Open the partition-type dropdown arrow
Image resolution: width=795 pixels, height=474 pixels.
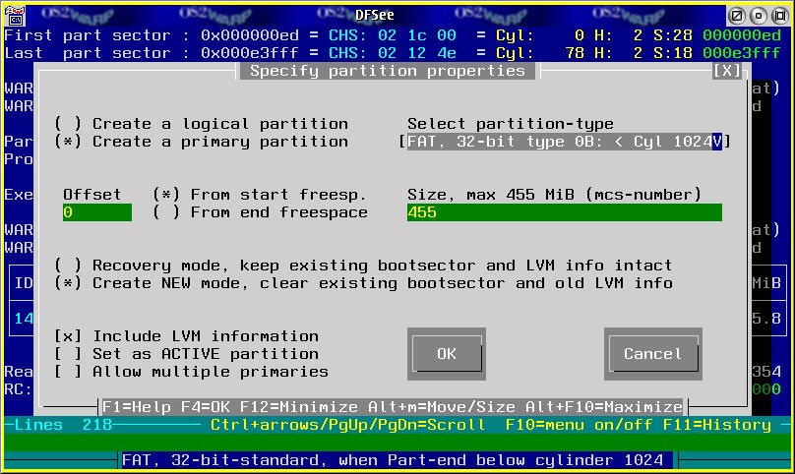[x=717, y=142]
